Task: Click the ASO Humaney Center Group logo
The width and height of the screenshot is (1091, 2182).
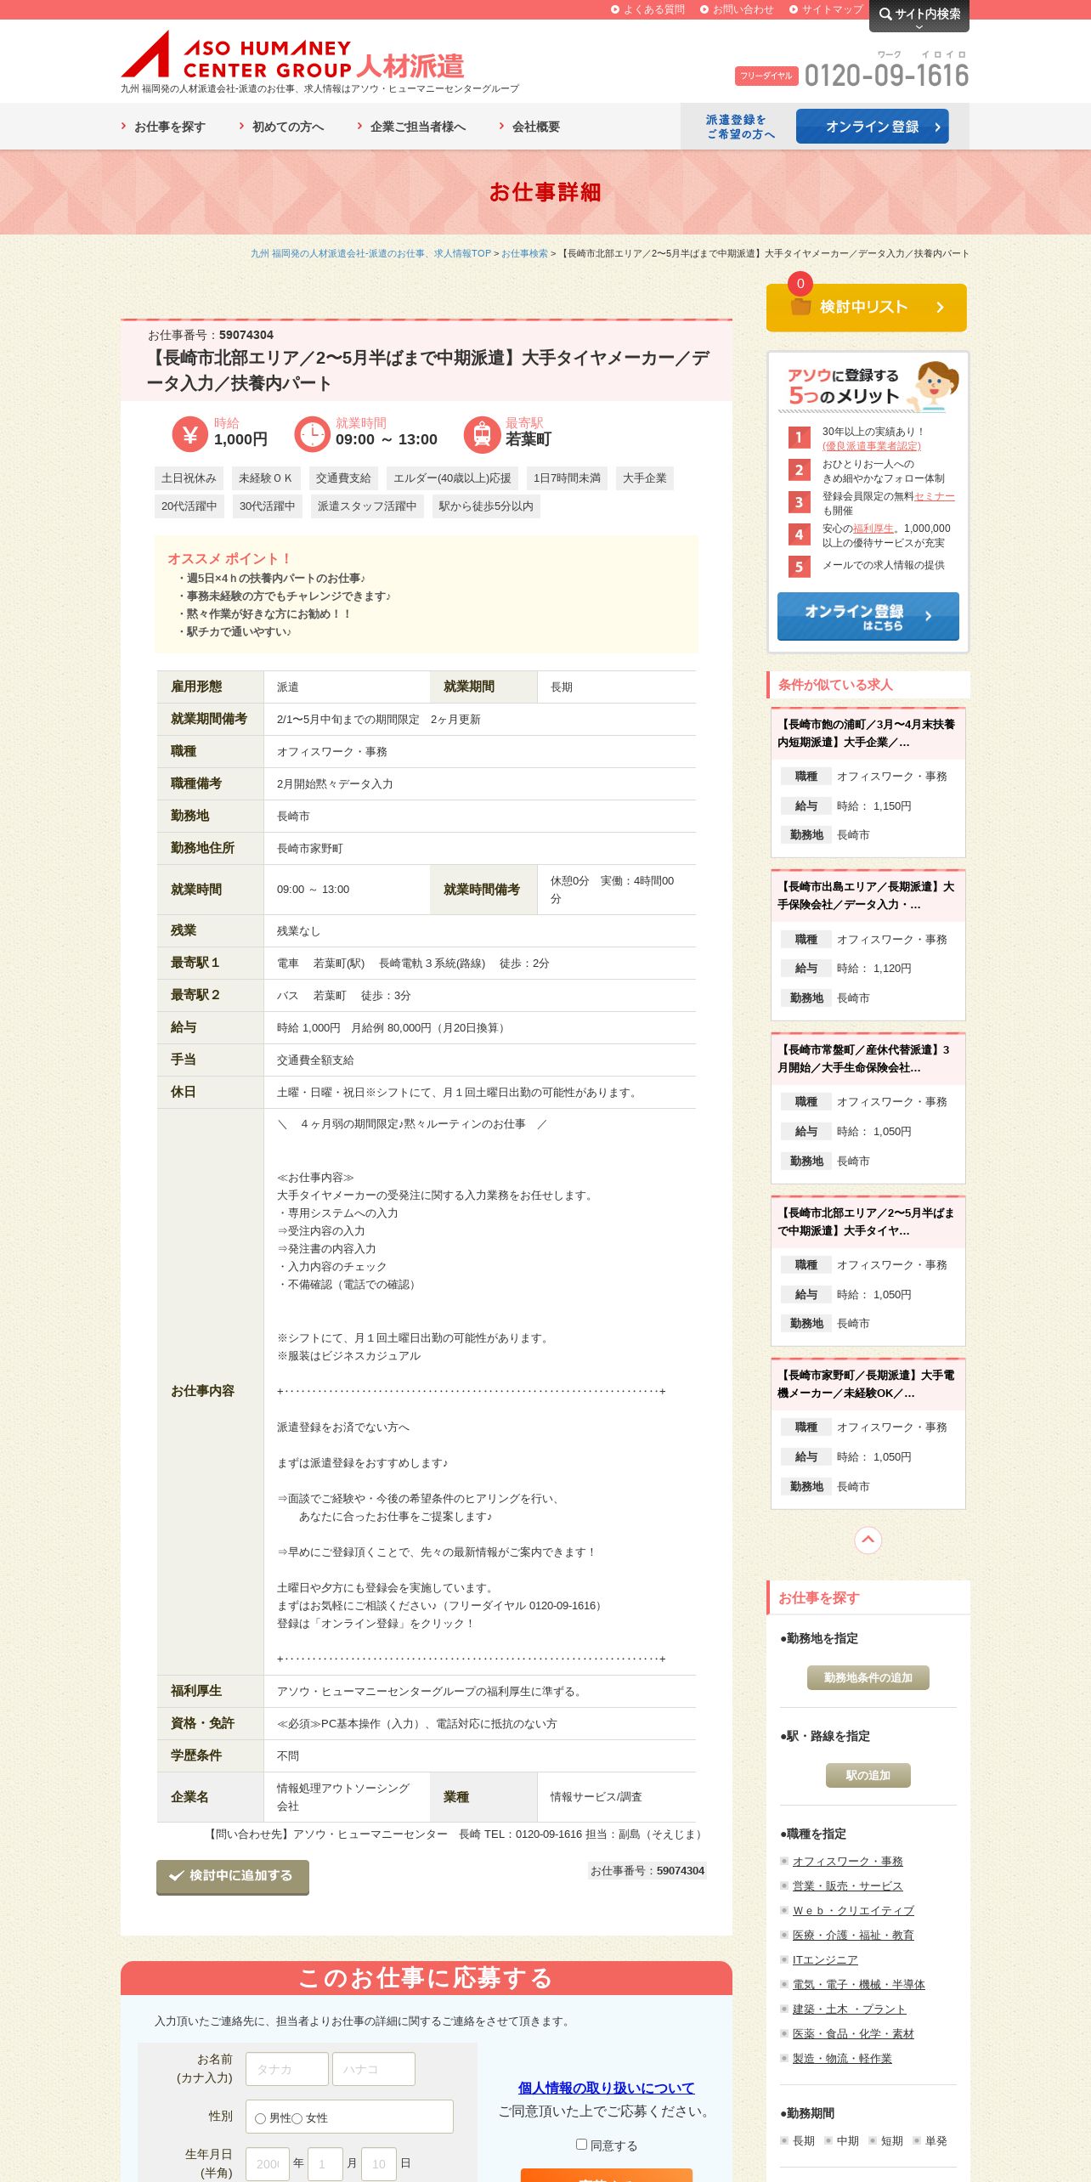Action: [293, 54]
